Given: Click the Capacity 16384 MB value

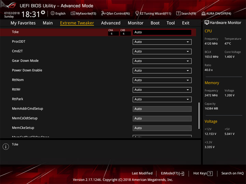Looking at the screenshot, I should 211,109.
